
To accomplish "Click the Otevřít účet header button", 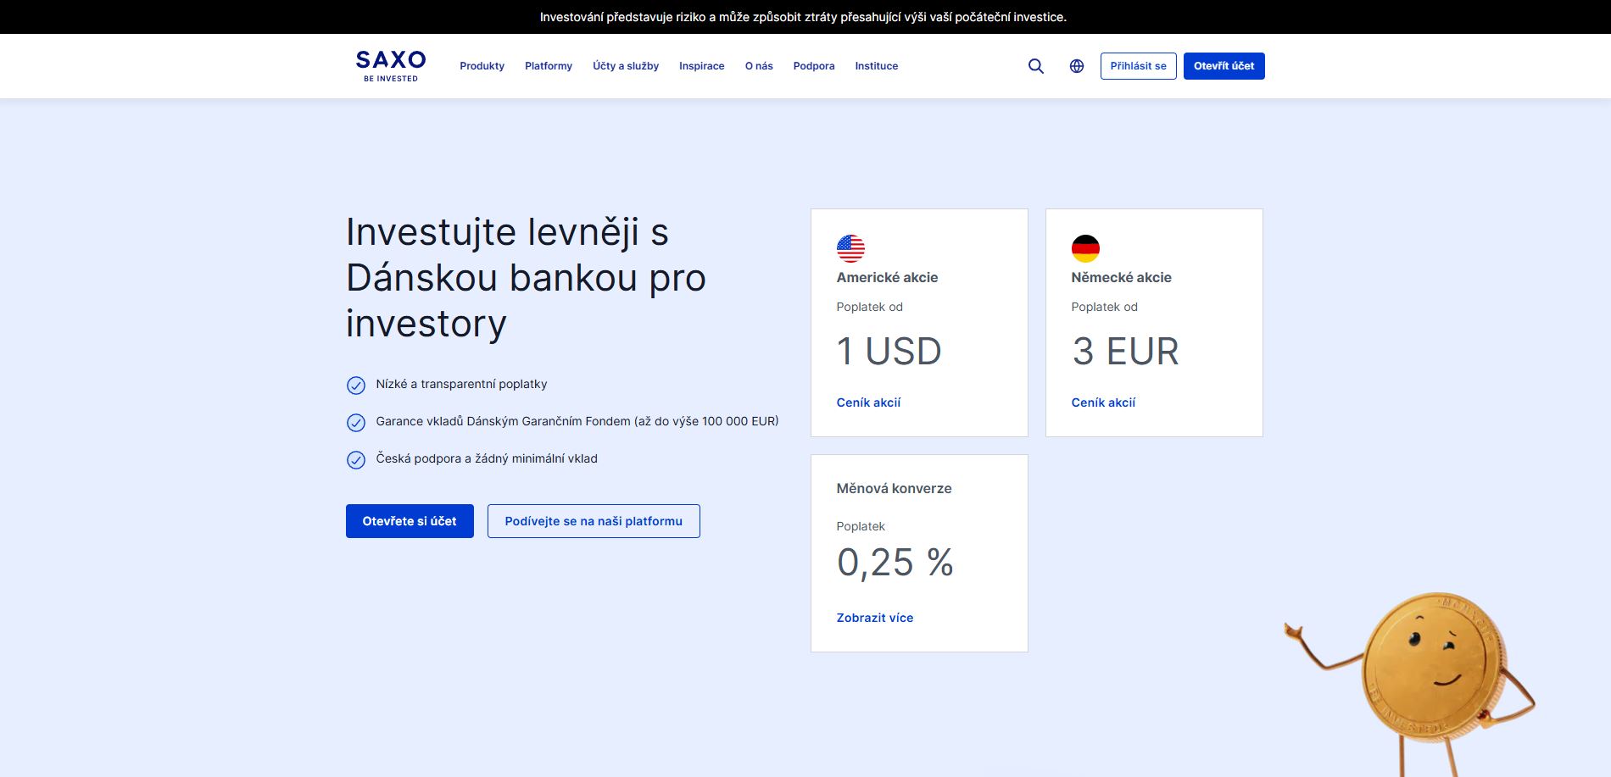I will pos(1224,66).
